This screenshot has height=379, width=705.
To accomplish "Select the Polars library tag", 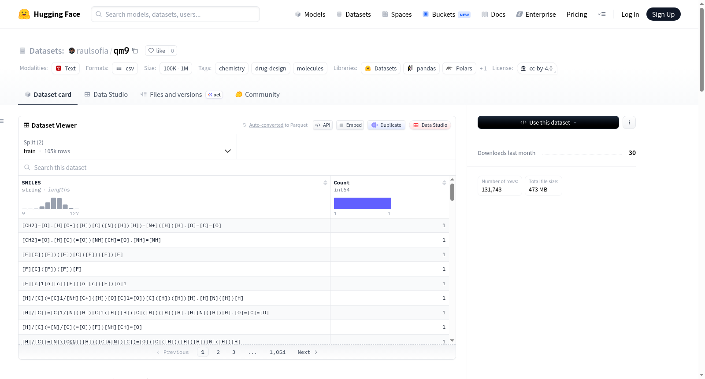I will (459, 68).
